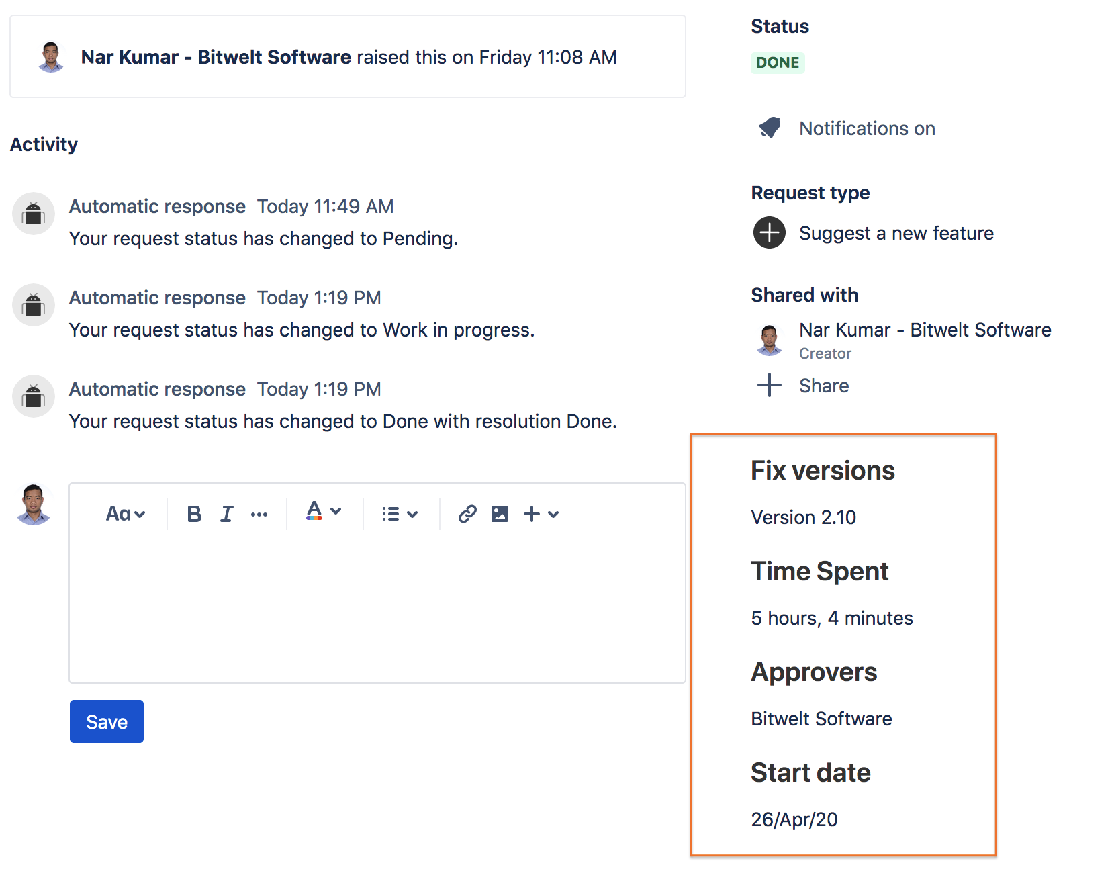This screenshot has width=1112, height=892.
Task: Click the DONE status badge
Action: click(x=778, y=62)
